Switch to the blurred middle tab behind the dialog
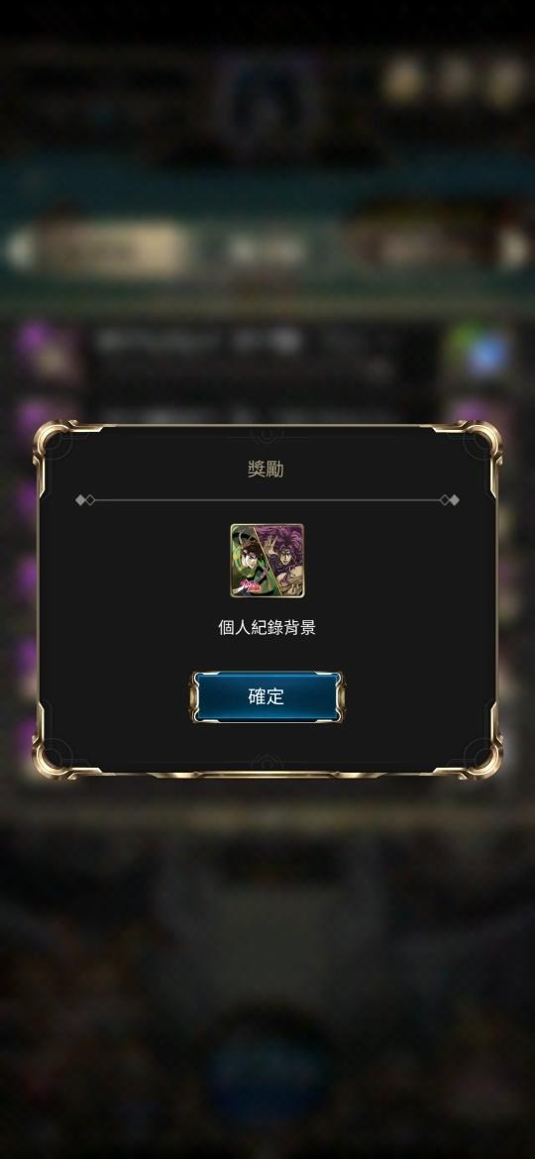Viewport: 535px width, 1159px height. pyautogui.click(x=267, y=251)
